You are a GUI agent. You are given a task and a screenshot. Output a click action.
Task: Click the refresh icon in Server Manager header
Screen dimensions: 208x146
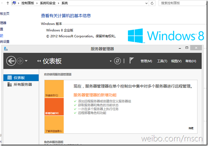point(117,61)
